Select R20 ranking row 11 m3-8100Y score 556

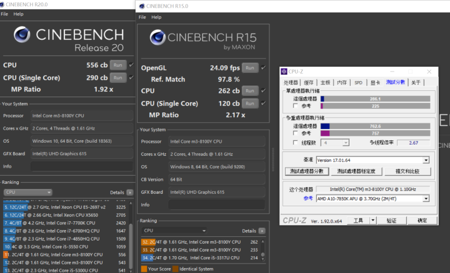[x=65, y=255]
